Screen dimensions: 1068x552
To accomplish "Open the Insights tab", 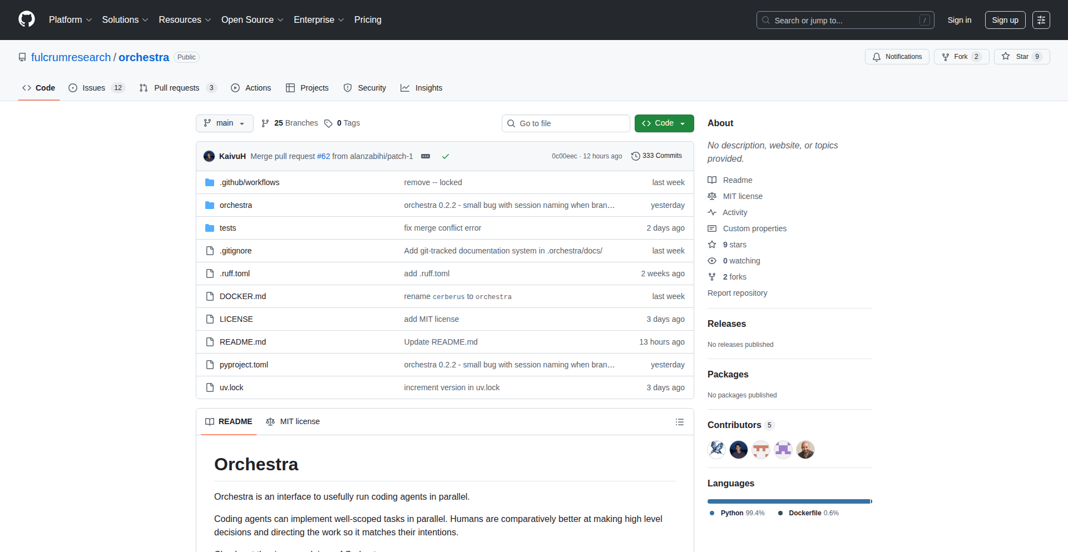I will pyautogui.click(x=422, y=88).
